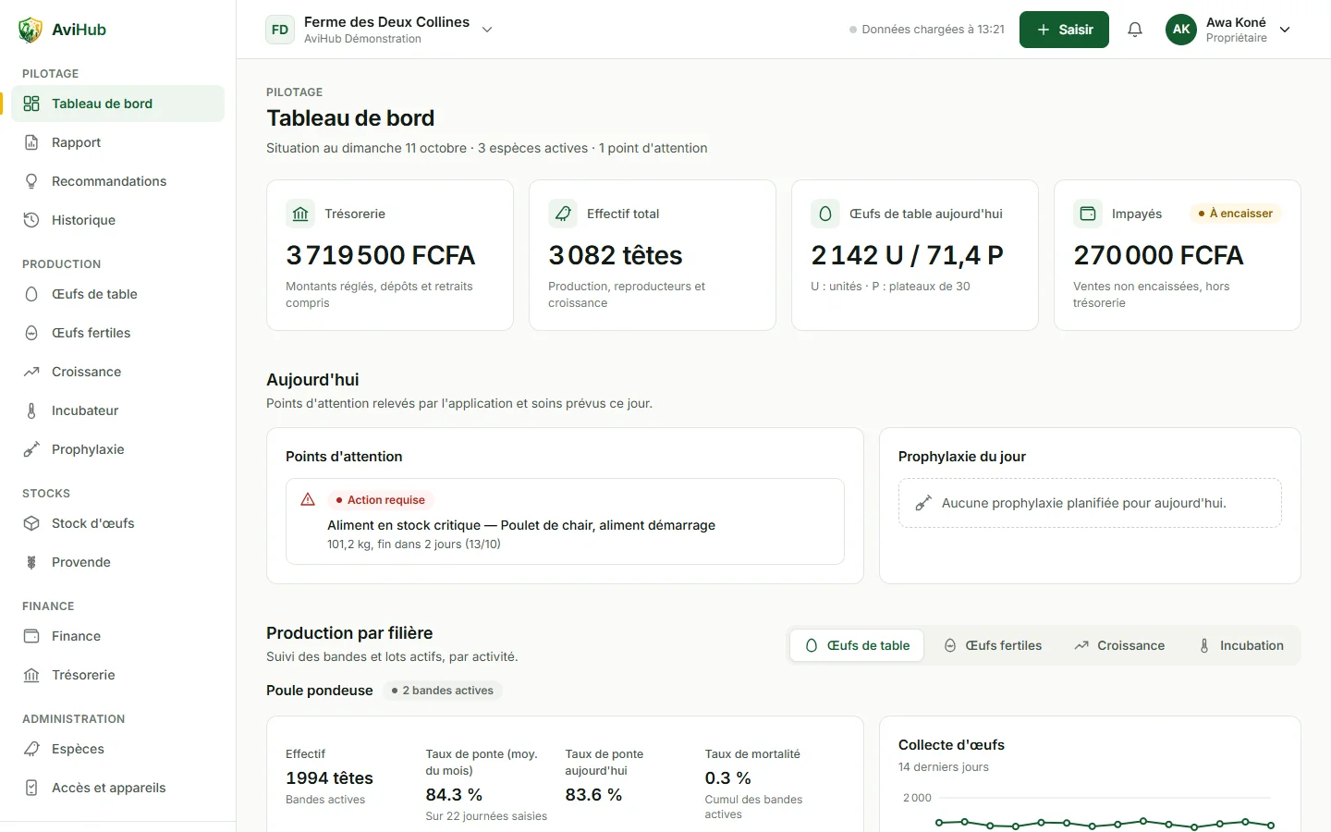
Task: Click the warning triangle on critical stock alert
Action: click(x=308, y=500)
